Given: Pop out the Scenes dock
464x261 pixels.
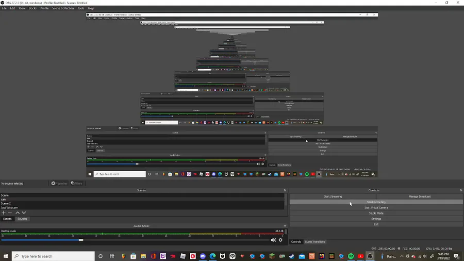Looking at the screenshot, I should [285, 190].
